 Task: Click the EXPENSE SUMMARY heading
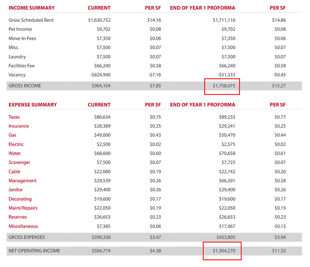pyautogui.click(x=33, y=105)
